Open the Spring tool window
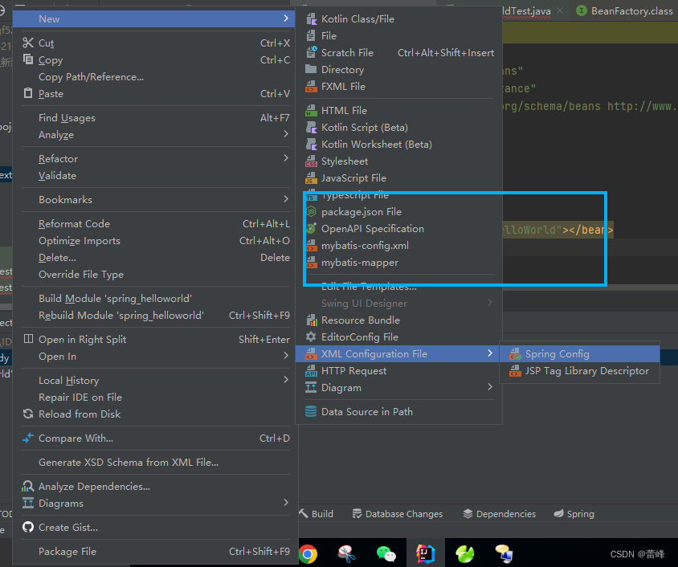Screen dimensions: 678x567 click(x=574, y=514)
